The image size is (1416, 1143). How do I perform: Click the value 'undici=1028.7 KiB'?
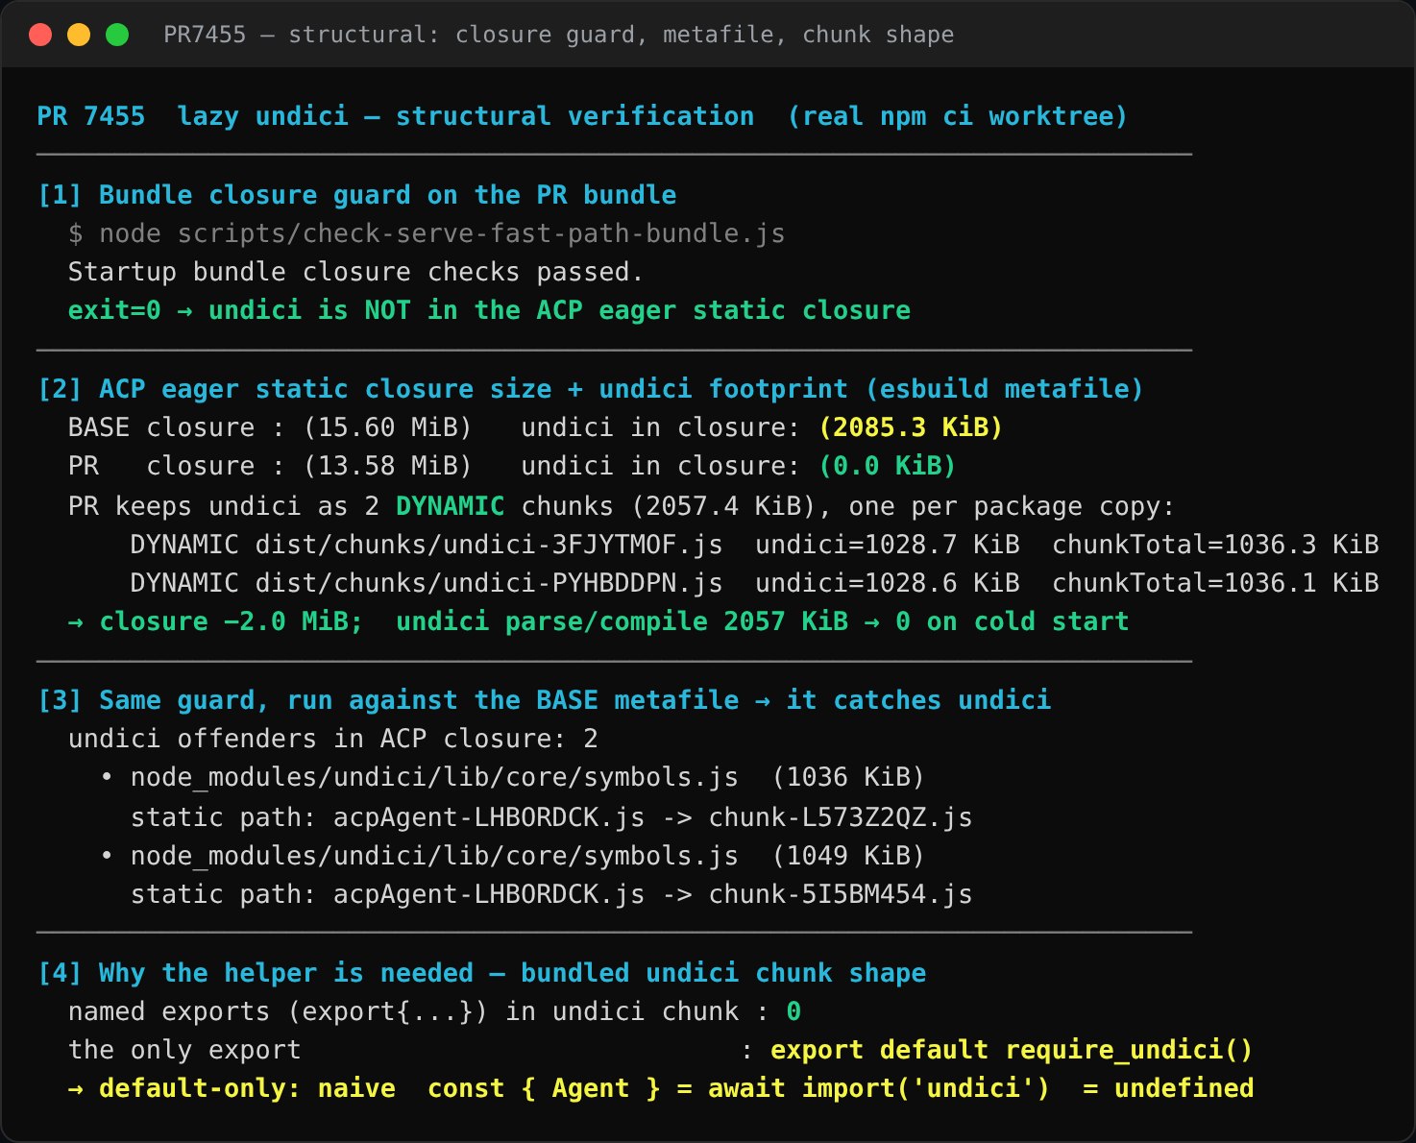point(888,545)
